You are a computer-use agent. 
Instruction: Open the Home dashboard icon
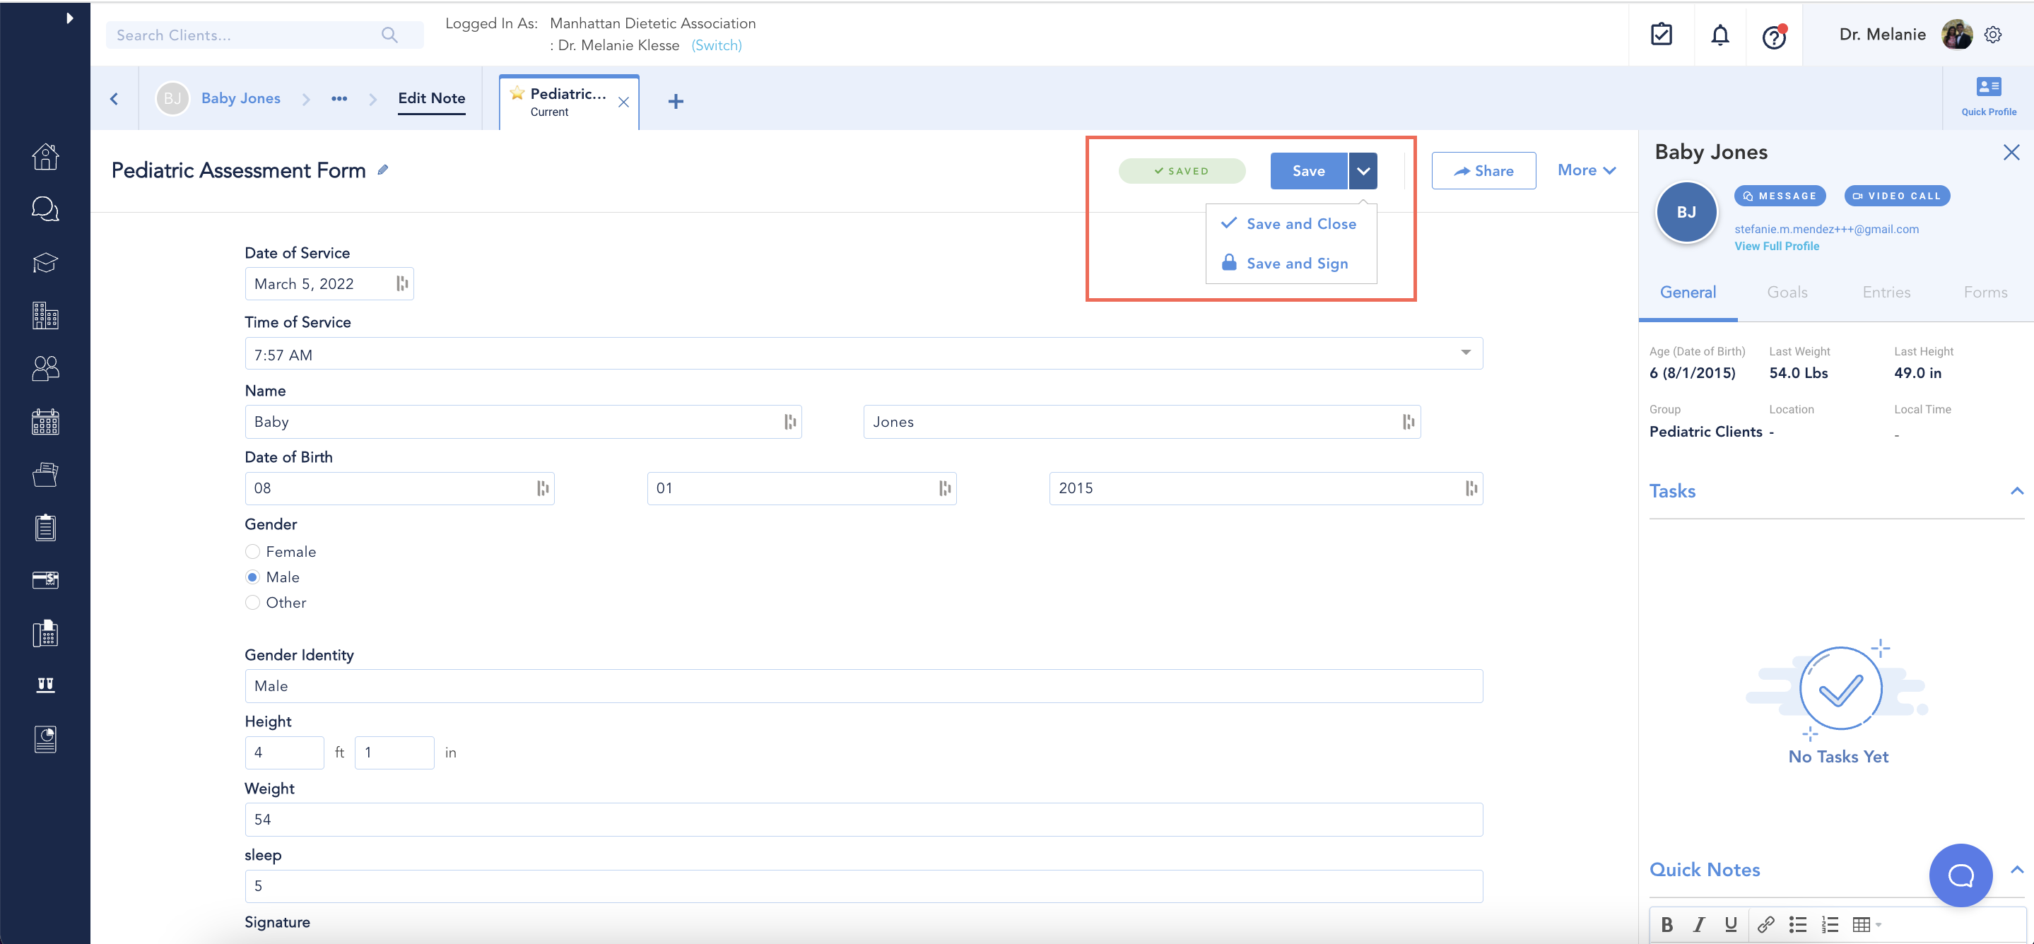45,156
